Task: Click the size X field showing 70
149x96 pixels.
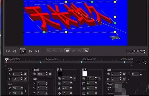Action: click(16, 88)
